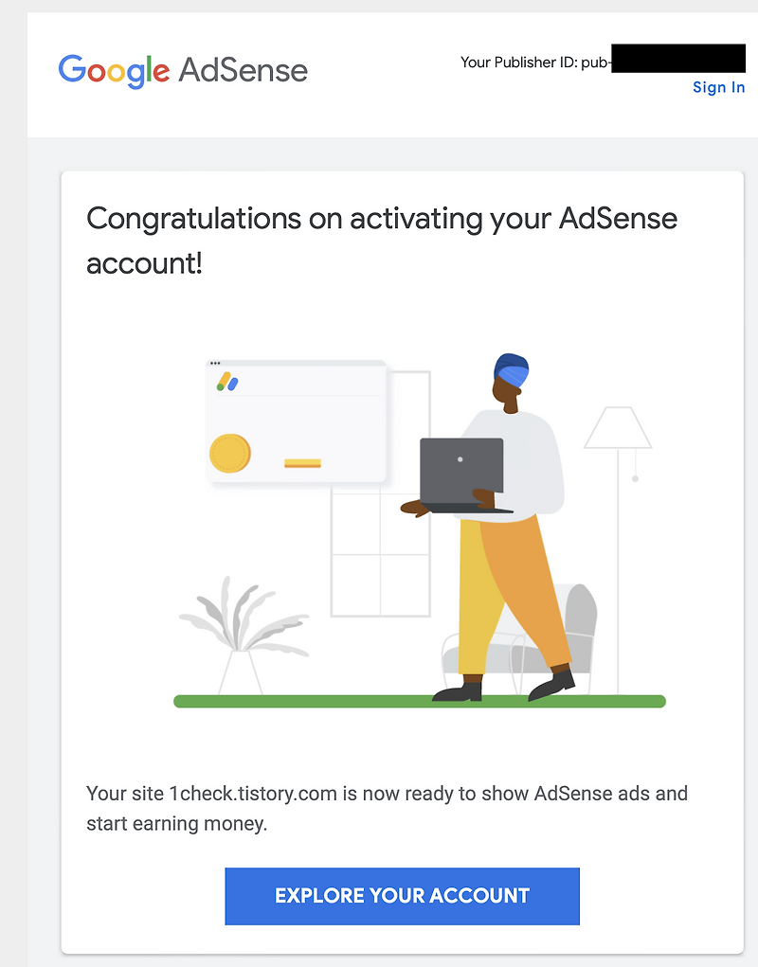Click the Google AdSense logo

183,71
